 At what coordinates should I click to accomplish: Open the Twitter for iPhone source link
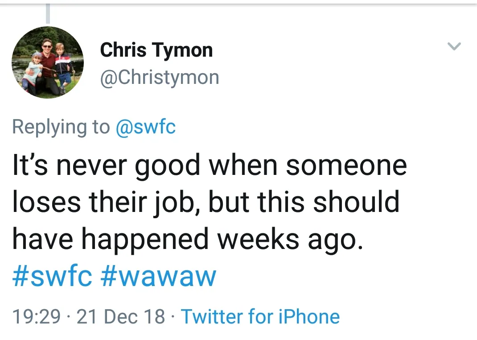[x=260, y=317]
